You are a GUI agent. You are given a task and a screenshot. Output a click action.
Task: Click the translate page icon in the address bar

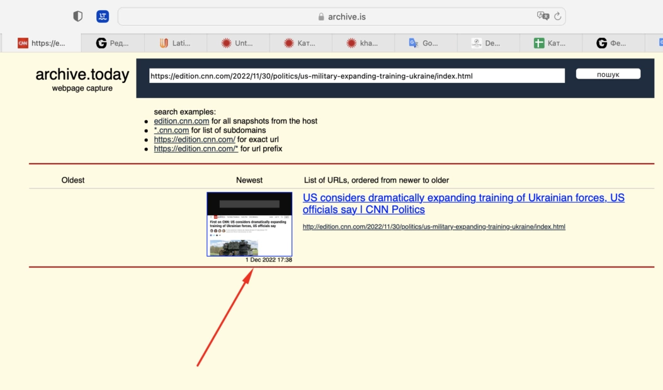coord(543,16)
